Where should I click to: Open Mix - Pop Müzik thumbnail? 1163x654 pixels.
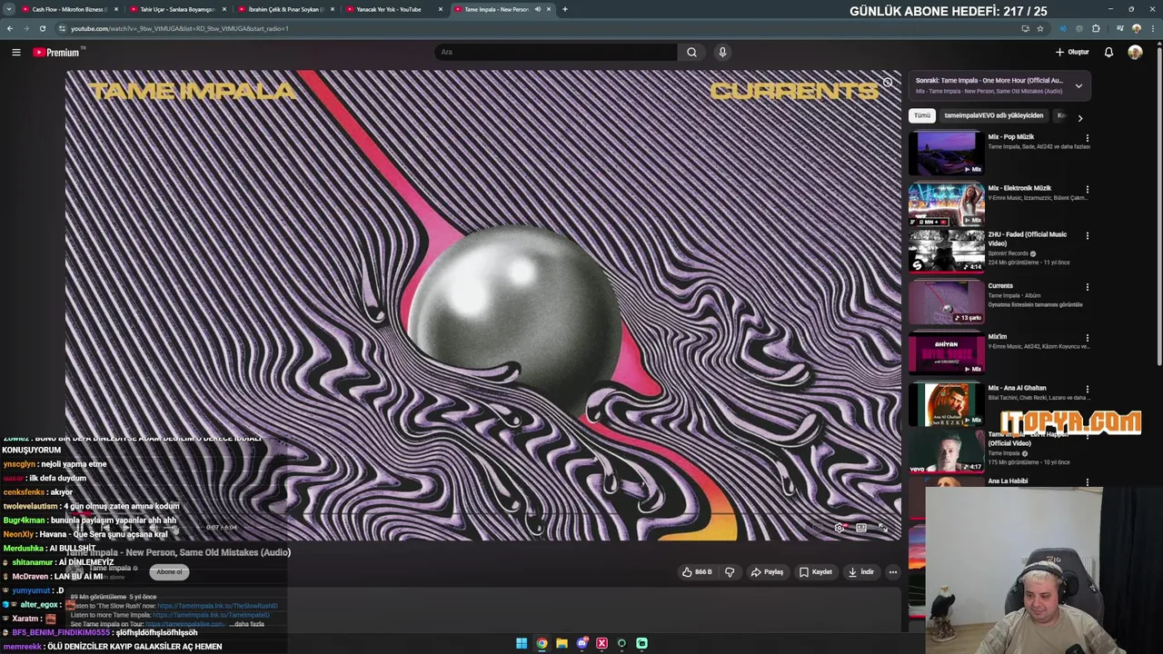coord(946,153)
